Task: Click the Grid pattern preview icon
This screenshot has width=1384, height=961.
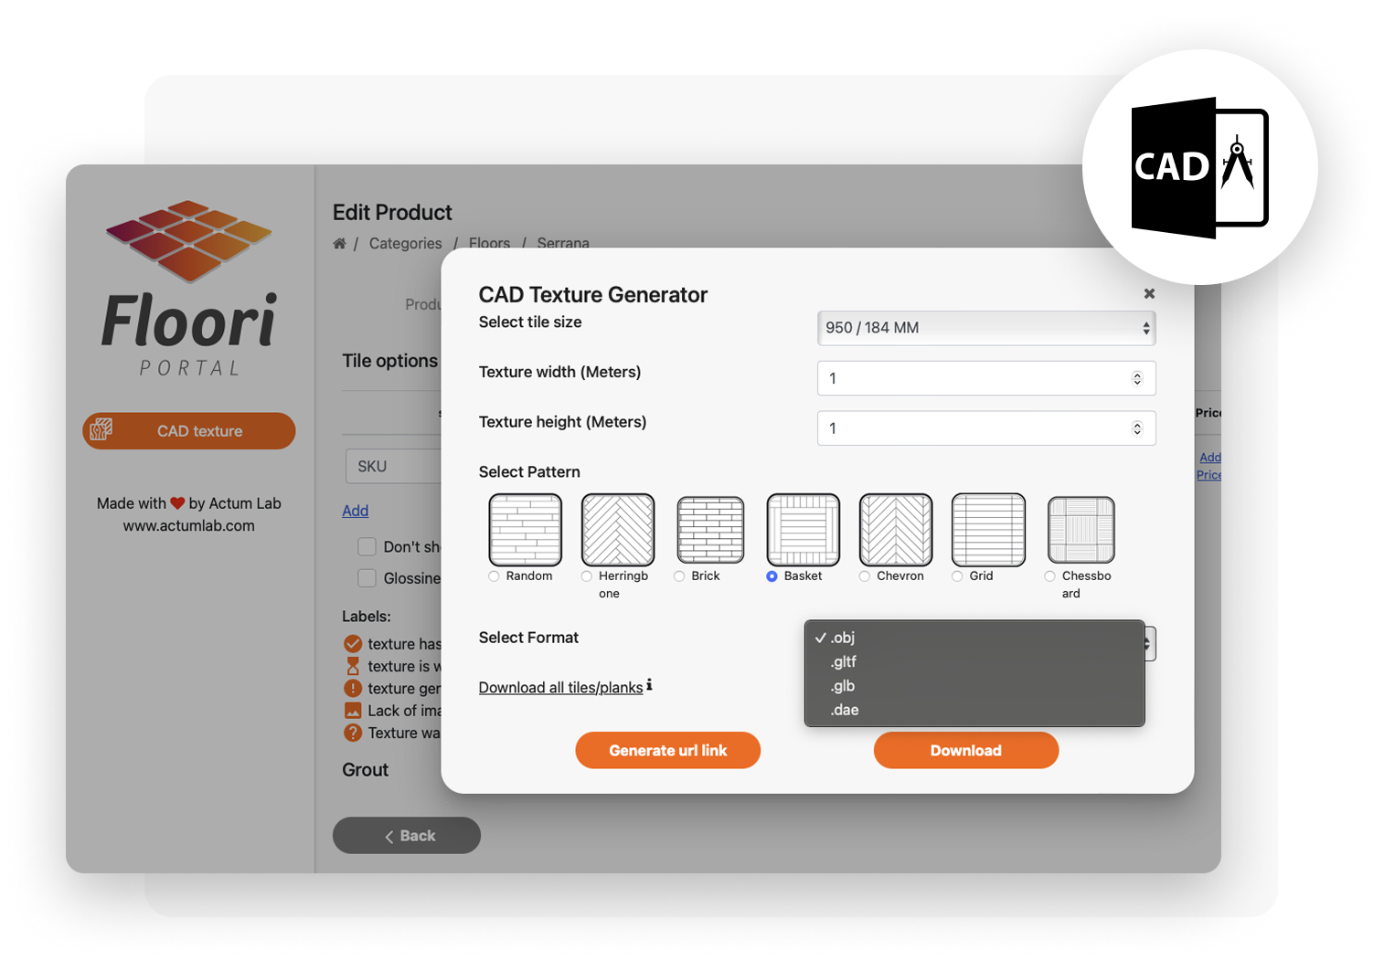Action: pos(988,530)
